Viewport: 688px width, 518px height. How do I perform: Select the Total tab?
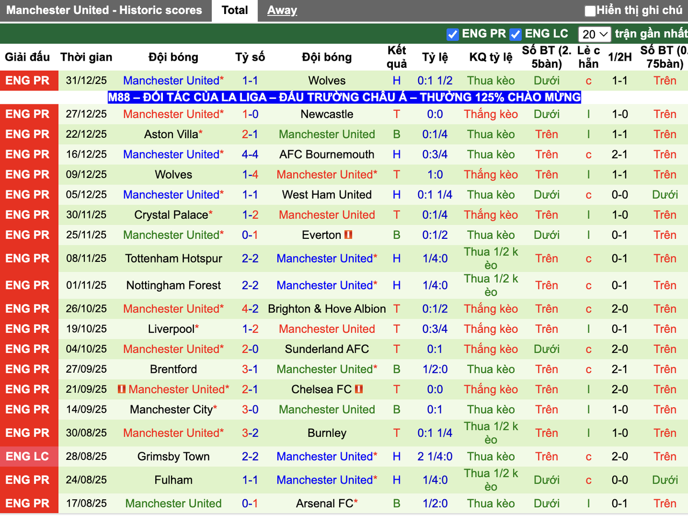(x=234, y=10)
